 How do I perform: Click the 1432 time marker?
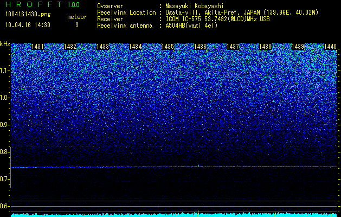(70, 47)
